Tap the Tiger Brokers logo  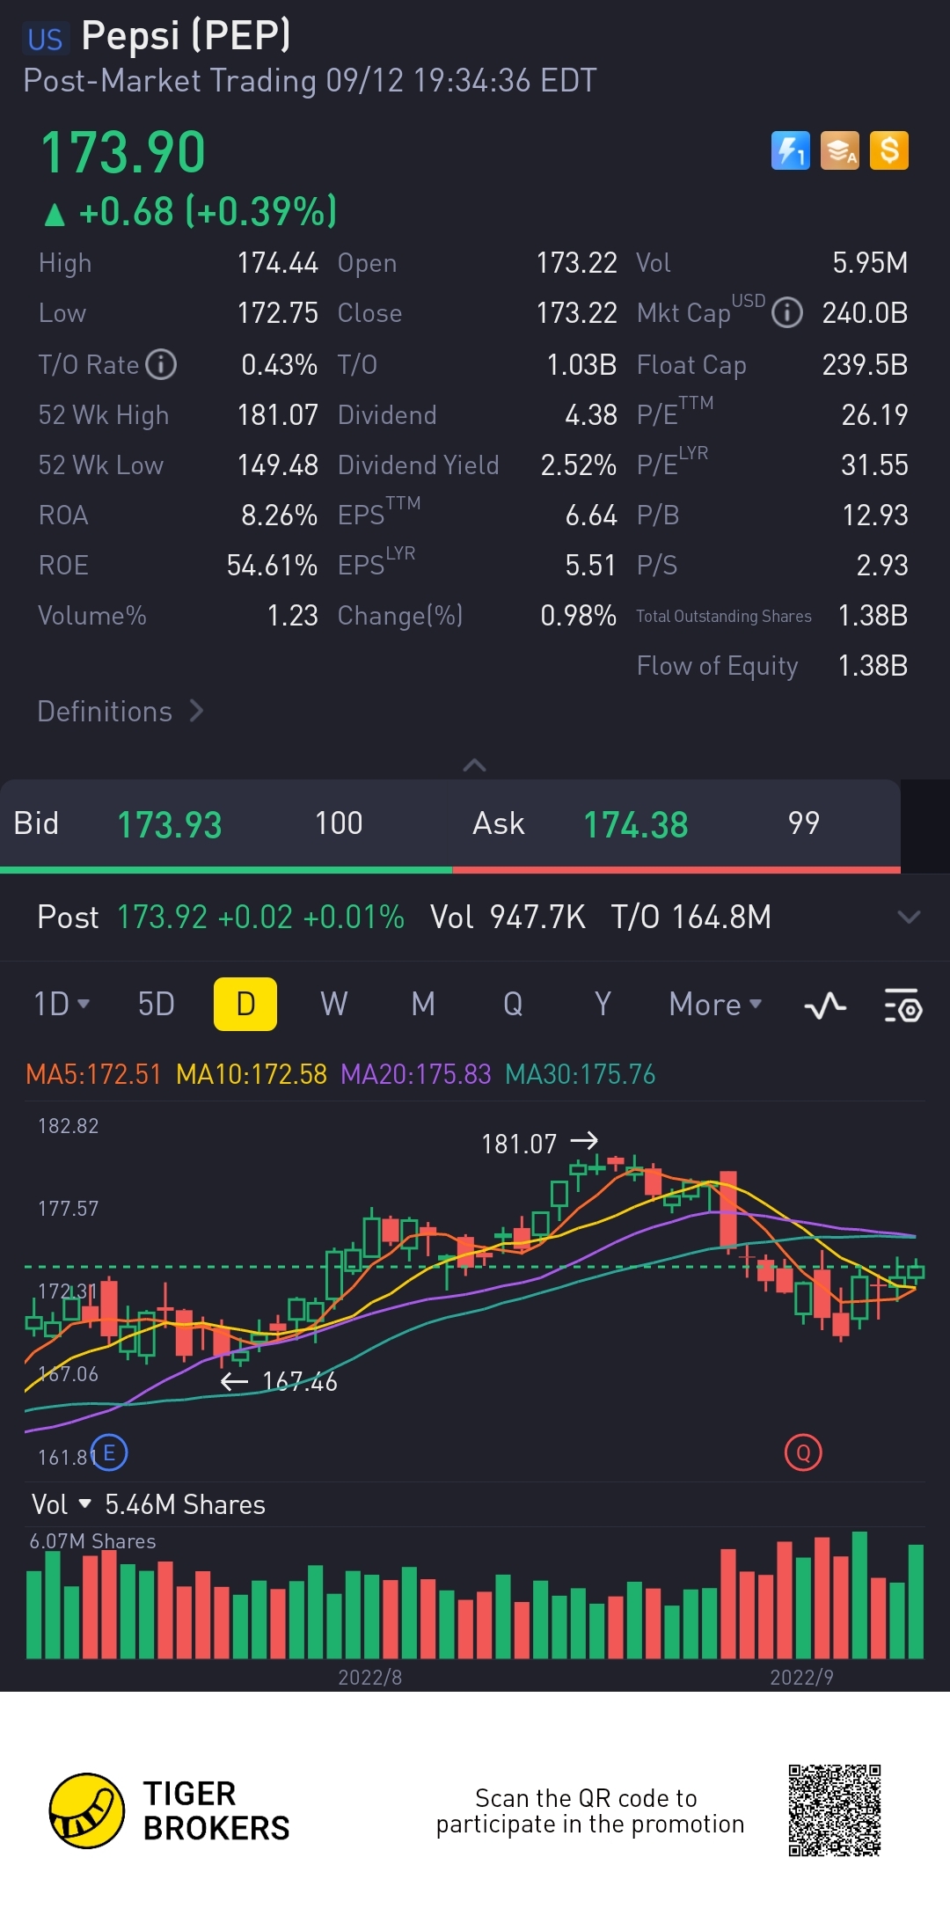pos(169,1810)
